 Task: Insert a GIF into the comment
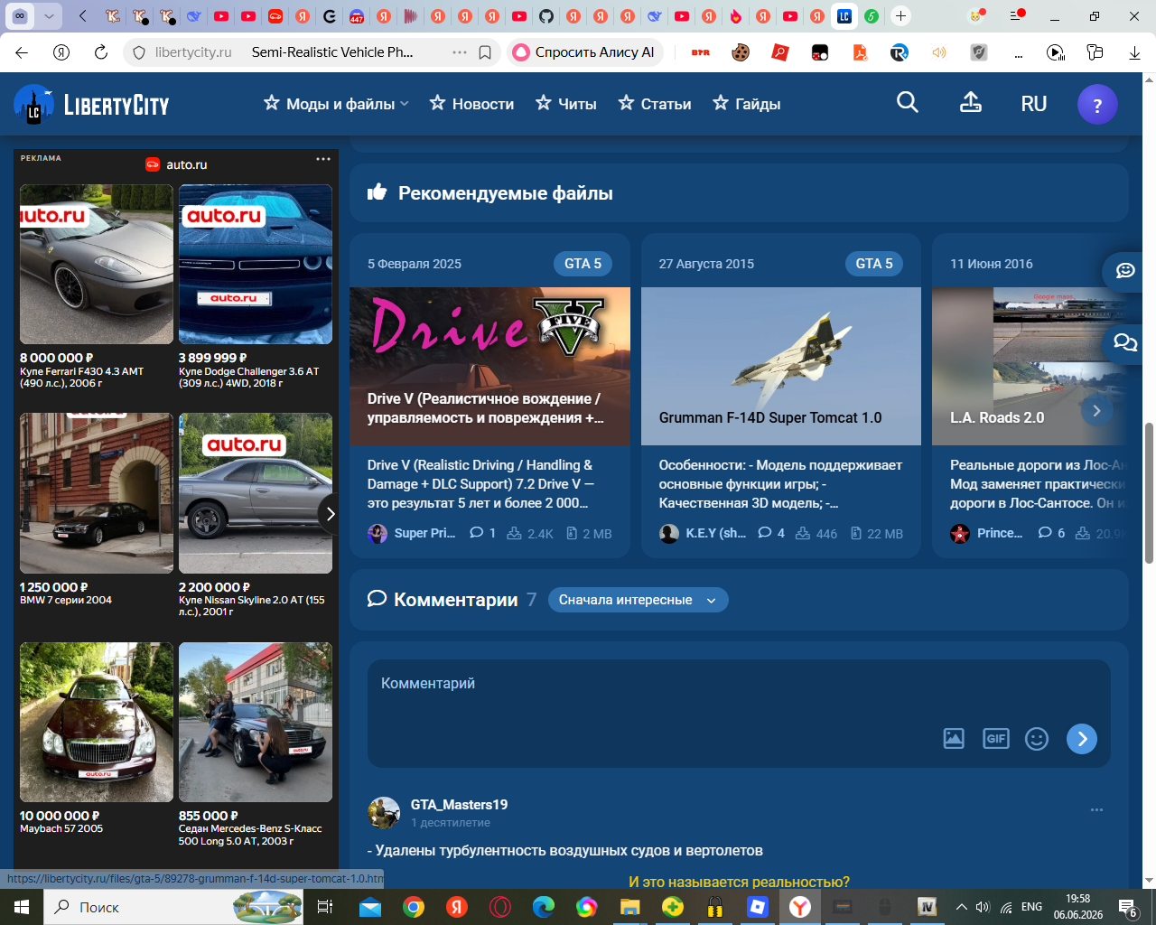click(995, 739)
